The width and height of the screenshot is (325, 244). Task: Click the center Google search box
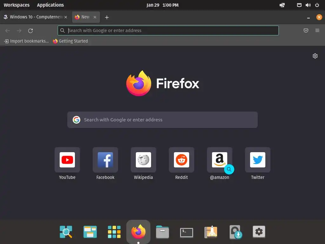click(x=162, y=120)
